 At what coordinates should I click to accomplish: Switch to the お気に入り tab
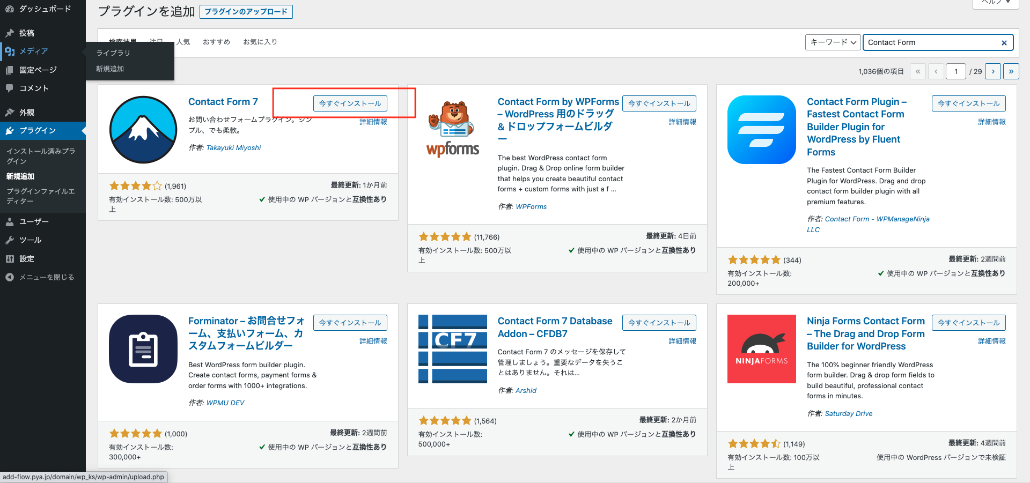click(260, 42)
